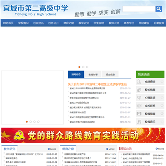Image resolution: width=166 pixels, height=166 pixels.
Task: Click the 宜城市第二高级中学 site logo
Action: [36, 10]
